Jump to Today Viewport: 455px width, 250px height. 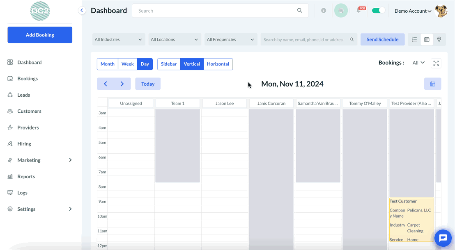click(x=148, y=84)
